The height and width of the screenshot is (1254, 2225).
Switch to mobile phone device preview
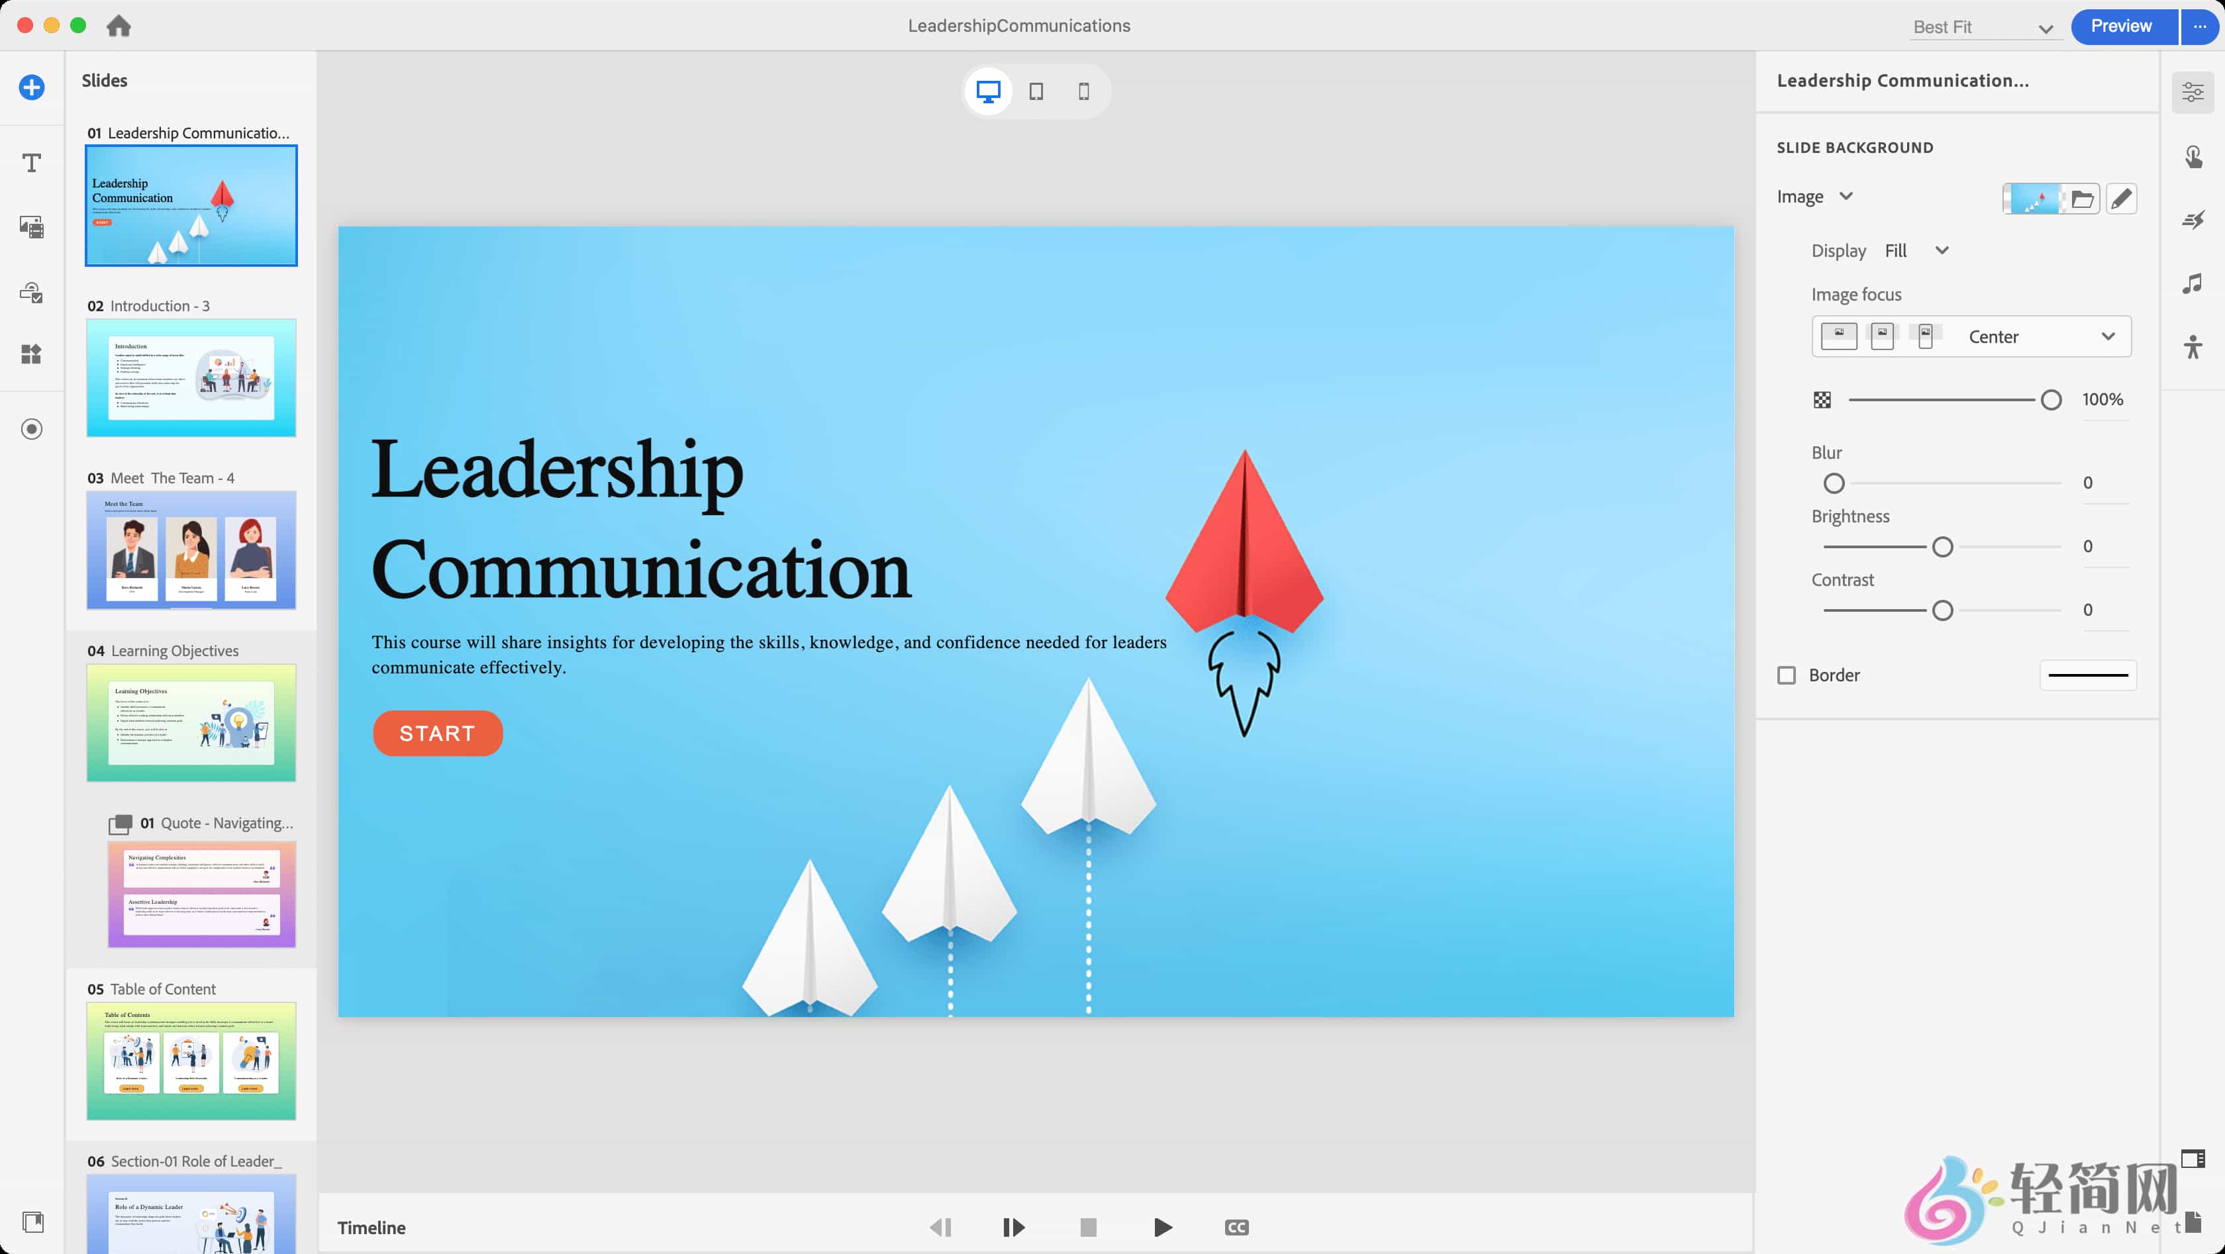[1083, 91]
